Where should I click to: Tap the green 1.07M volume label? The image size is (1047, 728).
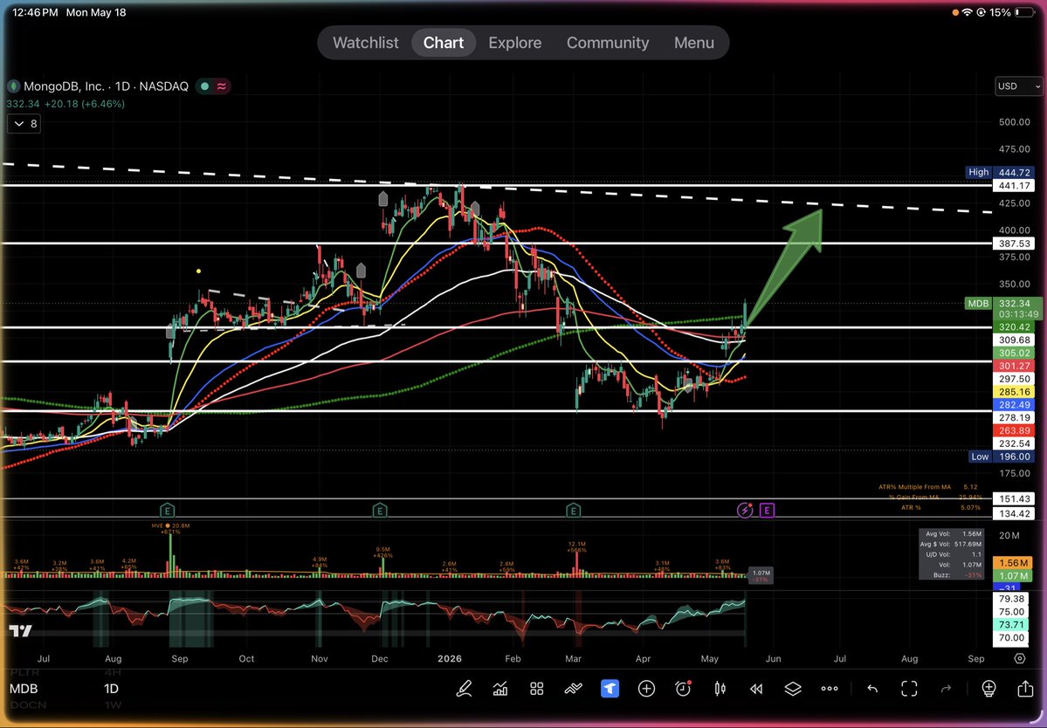[1013, 576]
